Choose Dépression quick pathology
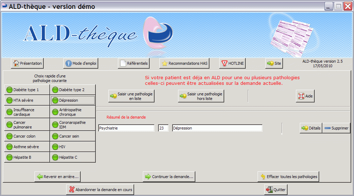Image resolution: width=354 pixels, height=196 pixels. click(73, 100)
